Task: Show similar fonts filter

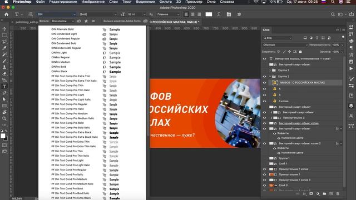Action: point(93,21)
